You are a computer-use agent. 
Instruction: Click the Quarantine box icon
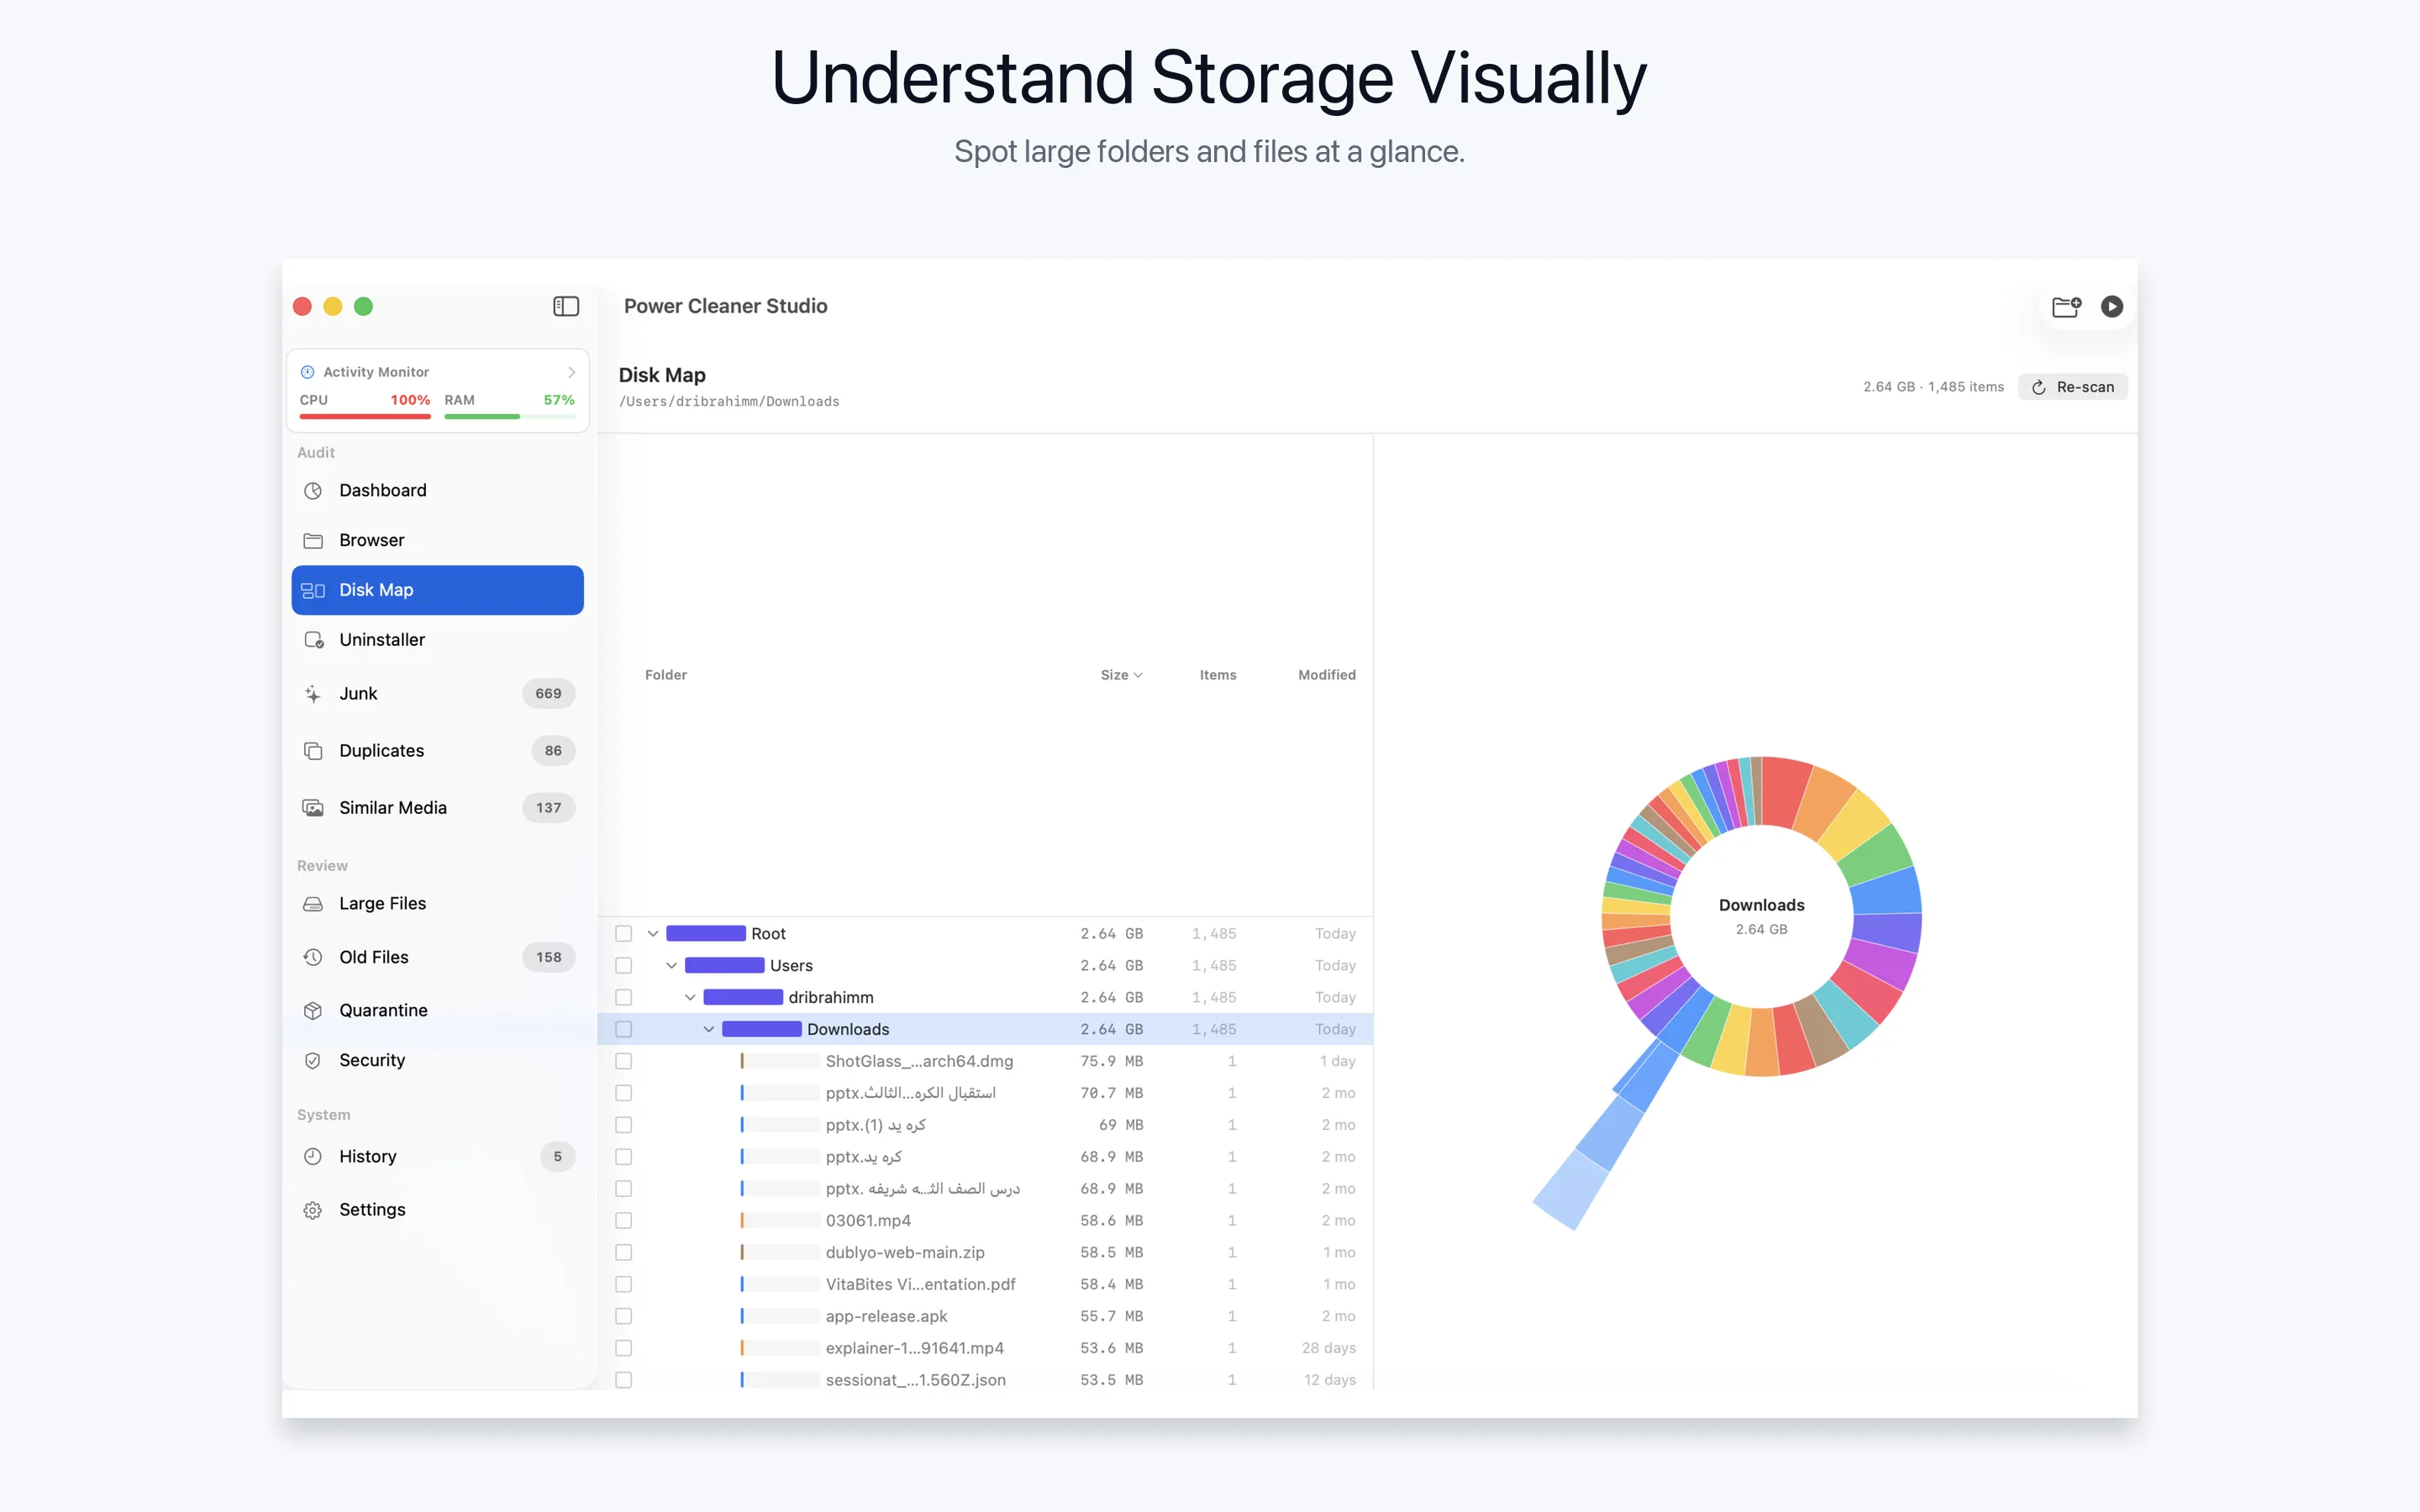313,1010
